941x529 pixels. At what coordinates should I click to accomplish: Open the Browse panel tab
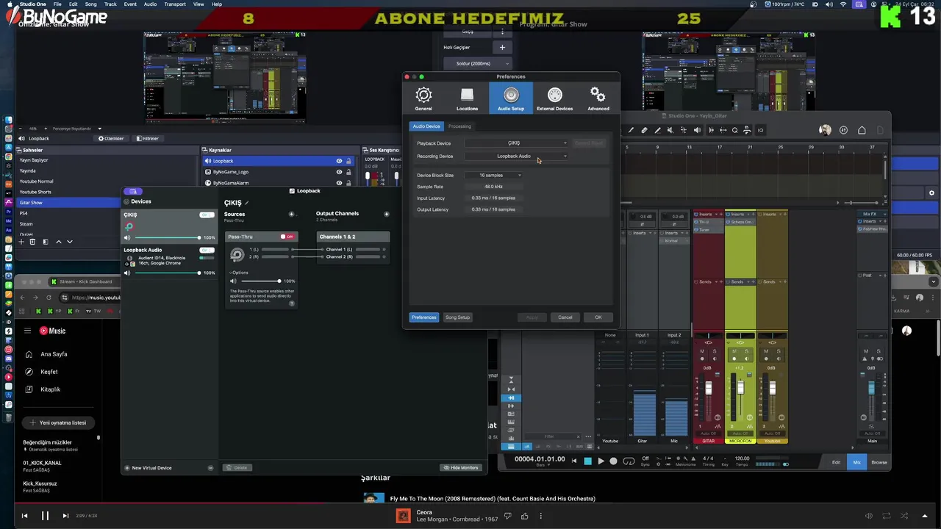coord(879,462)
